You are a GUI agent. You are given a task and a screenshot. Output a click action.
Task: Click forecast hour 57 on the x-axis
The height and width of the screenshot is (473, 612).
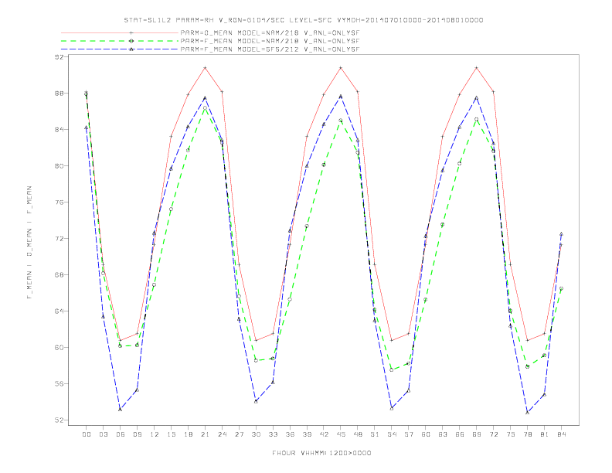tap(409, 434)
